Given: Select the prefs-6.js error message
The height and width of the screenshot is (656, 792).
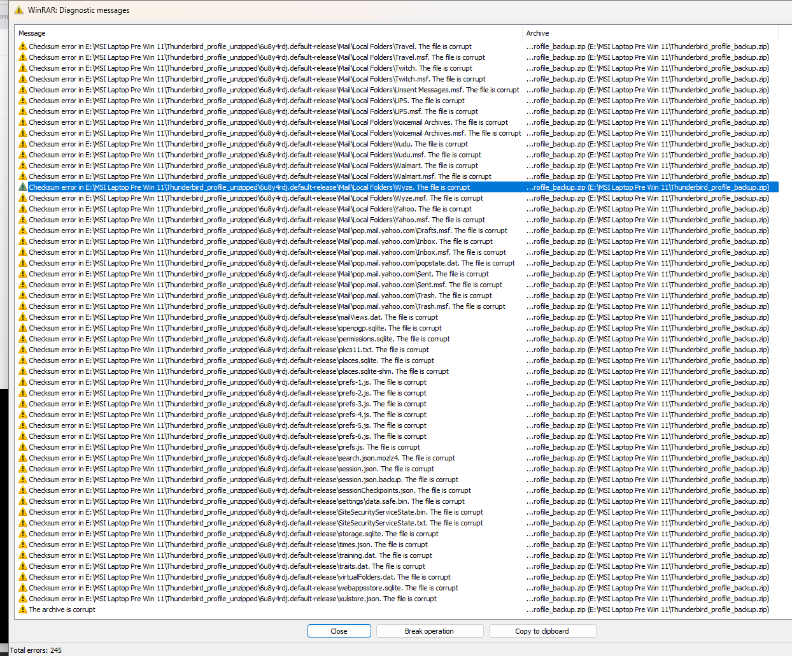Looking at the screenshot, I should [x=227, y=436].
